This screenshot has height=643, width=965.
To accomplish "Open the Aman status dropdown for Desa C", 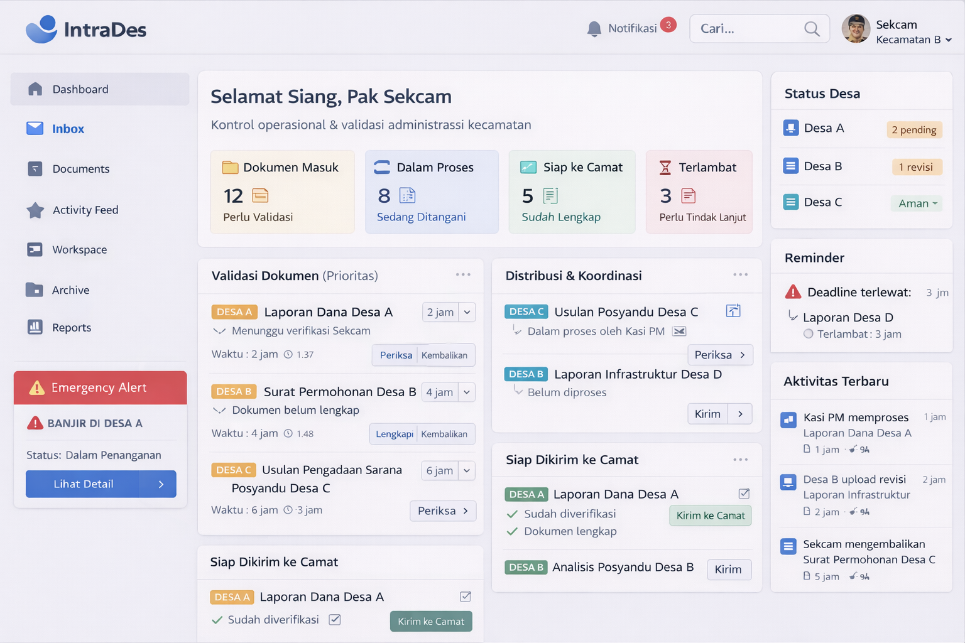I will pyautogui.click(x=917, y=203).
